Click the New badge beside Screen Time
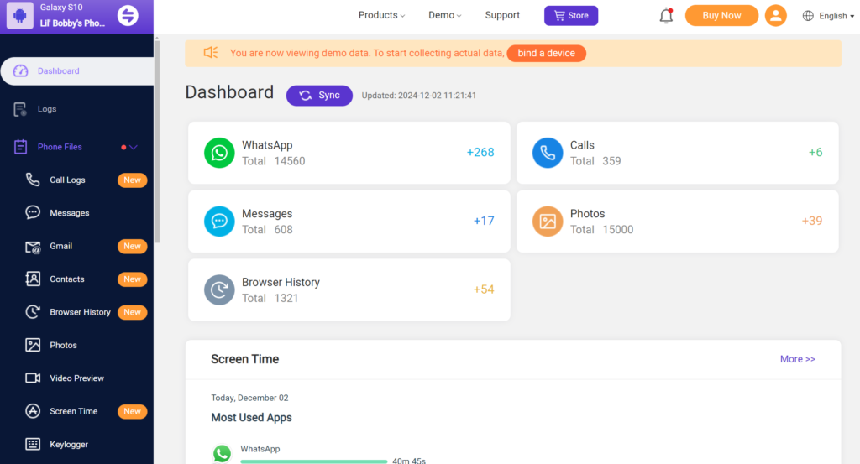This screenshot has width=860, height=464. tap(132, 411)
